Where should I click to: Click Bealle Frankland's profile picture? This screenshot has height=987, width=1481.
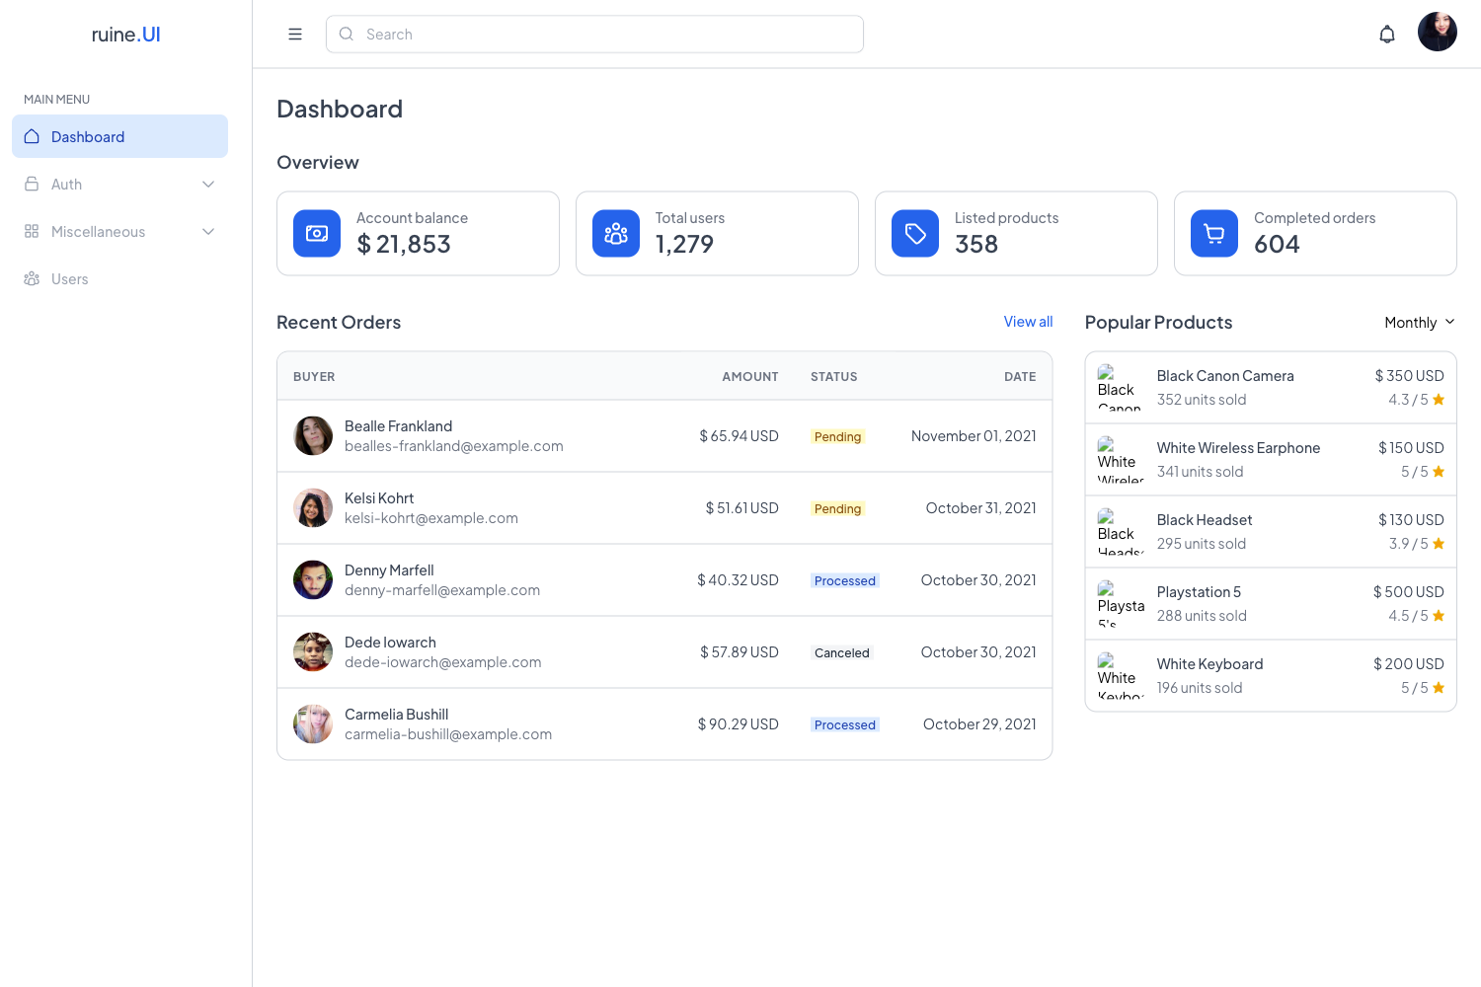[x=312, y=435]
